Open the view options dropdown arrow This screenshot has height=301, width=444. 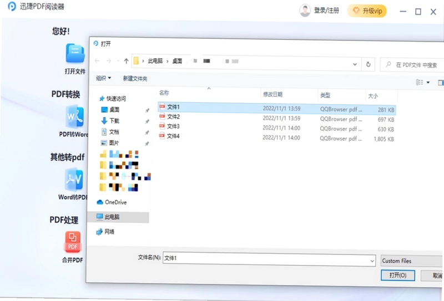428,83
